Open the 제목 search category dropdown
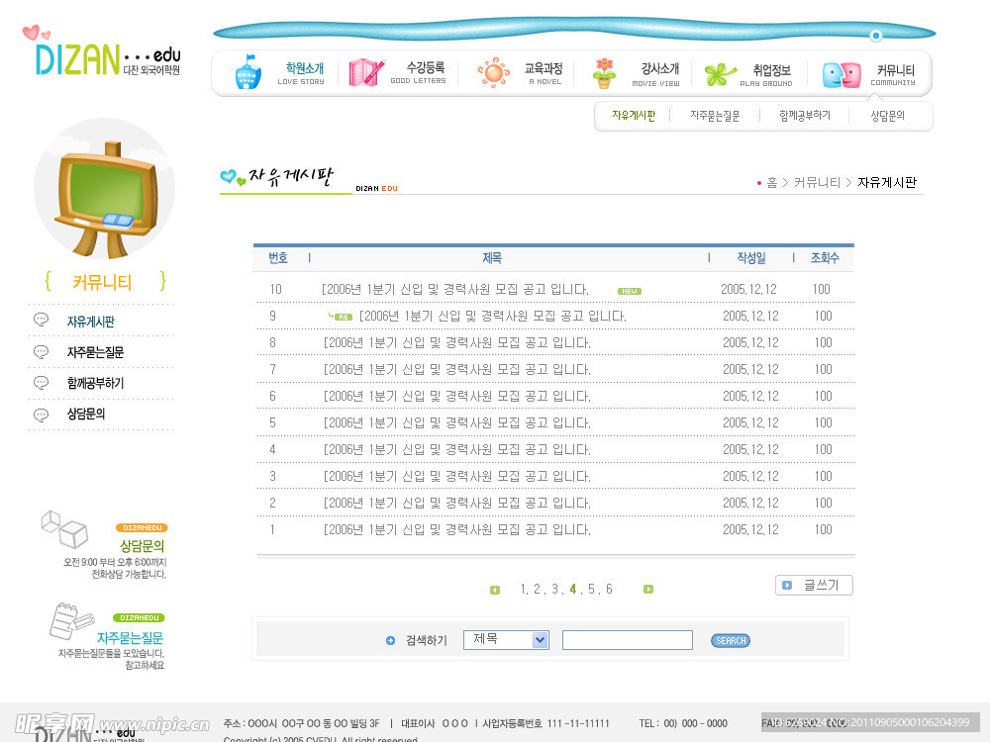This screenshot has width=990, height=742. click(x=506, y=640)
